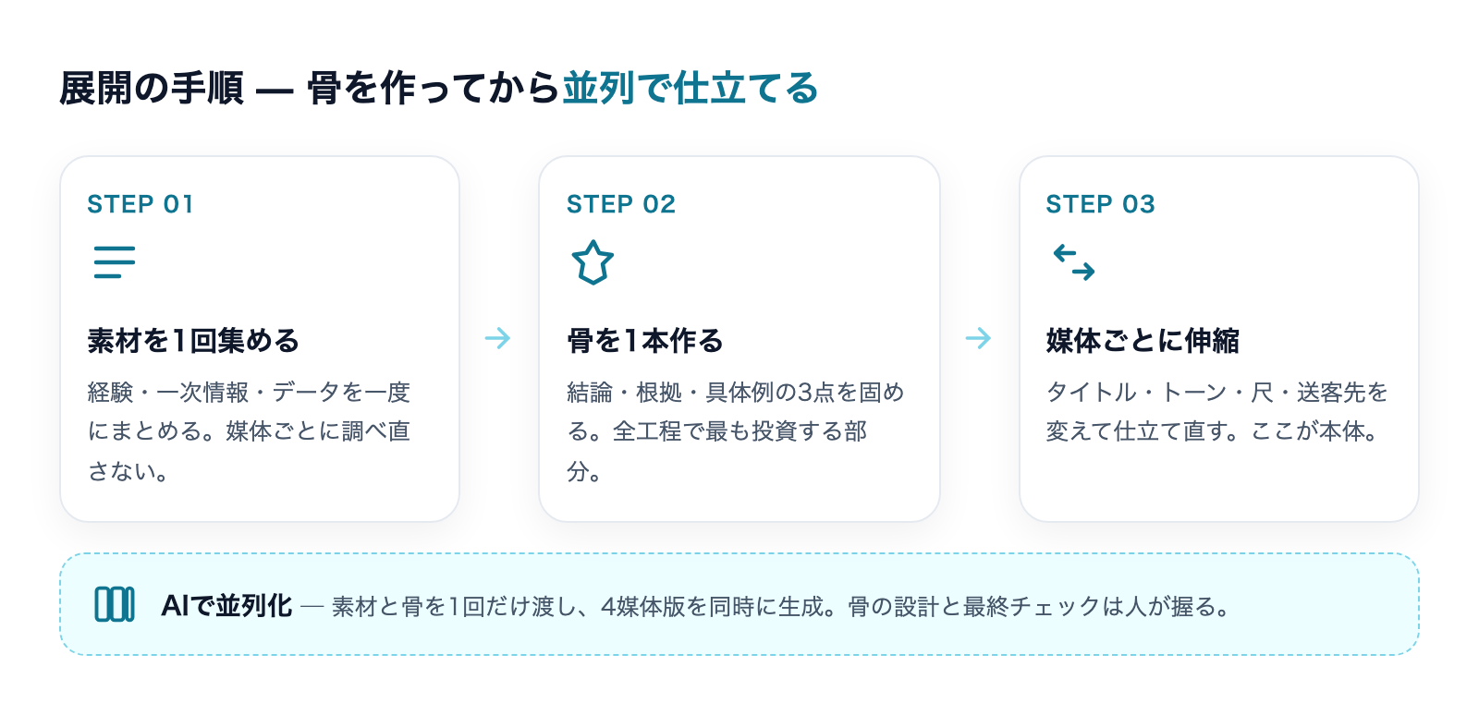This screenshot has height=715, width=1479.
Task: Click the heading 骨を1本作る
Action: point(645,341)
